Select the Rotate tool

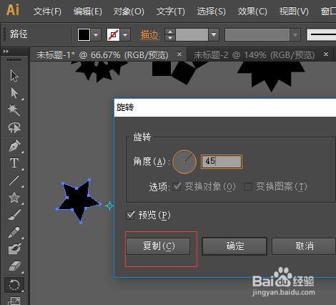[14, 285]
